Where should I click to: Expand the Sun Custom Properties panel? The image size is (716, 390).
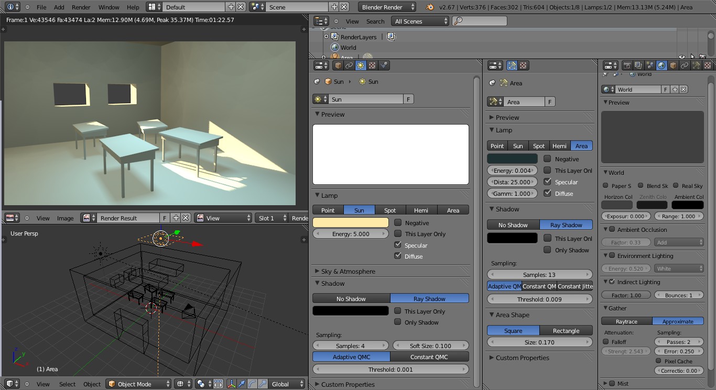pyautogui.click(x=348, y=384)
